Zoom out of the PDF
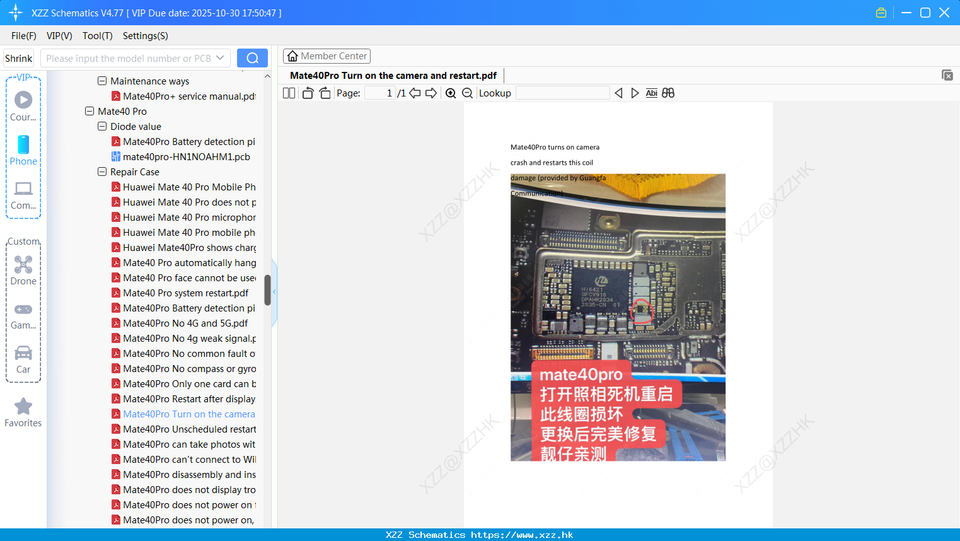This screenshot has height=541, width=960. (x=467, y=93)
